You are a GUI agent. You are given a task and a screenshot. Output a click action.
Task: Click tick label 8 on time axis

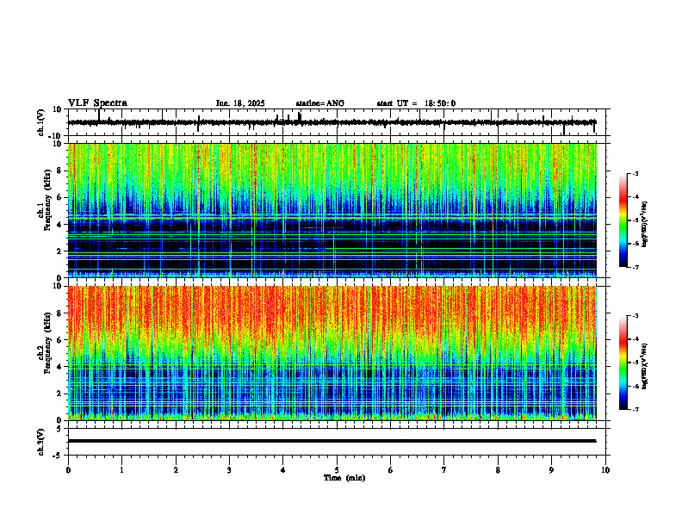tap(498, 470)
